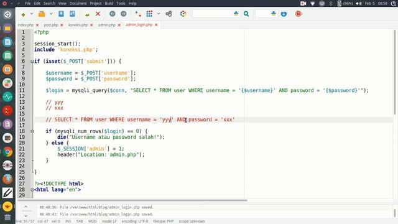The width and height of the screenshot is (398, 224).
Task: Open the Help menu
Action: coord(132,3)
